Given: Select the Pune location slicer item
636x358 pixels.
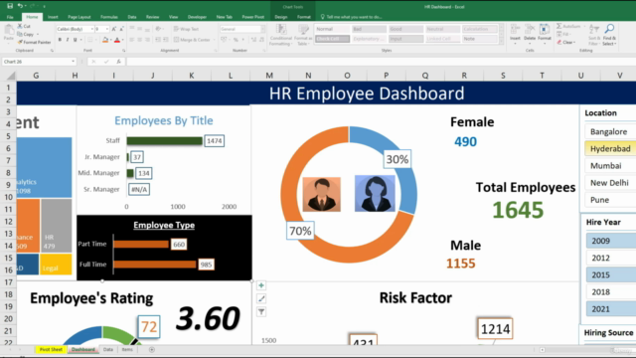Looking at the screenshot, I should [610, 200].
